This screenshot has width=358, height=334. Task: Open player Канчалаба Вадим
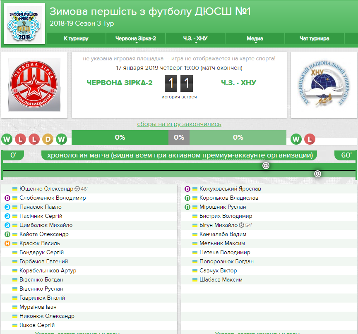tap(223, 234)
